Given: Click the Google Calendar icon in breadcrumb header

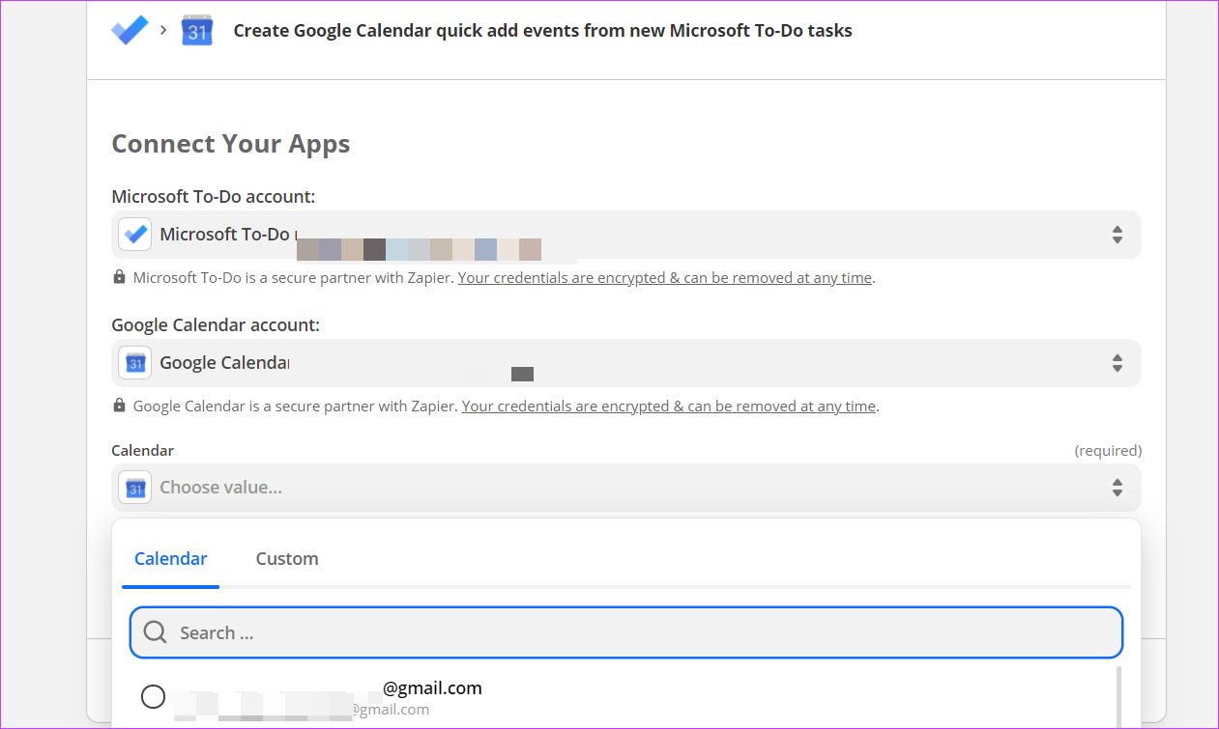Looking at the screenshot, I should pos(196,30).
